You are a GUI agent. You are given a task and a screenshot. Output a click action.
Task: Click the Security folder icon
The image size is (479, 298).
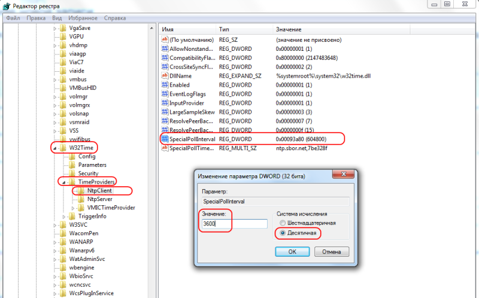click(72, 174)
